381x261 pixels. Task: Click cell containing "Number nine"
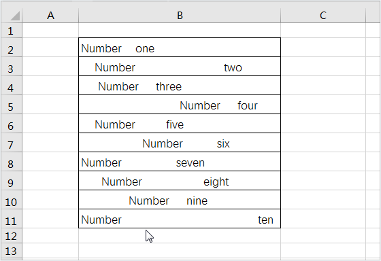click(x=180, y=200)
